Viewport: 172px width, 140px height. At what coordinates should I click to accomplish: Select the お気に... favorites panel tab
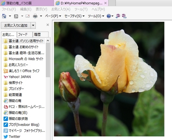pos(9,35)
